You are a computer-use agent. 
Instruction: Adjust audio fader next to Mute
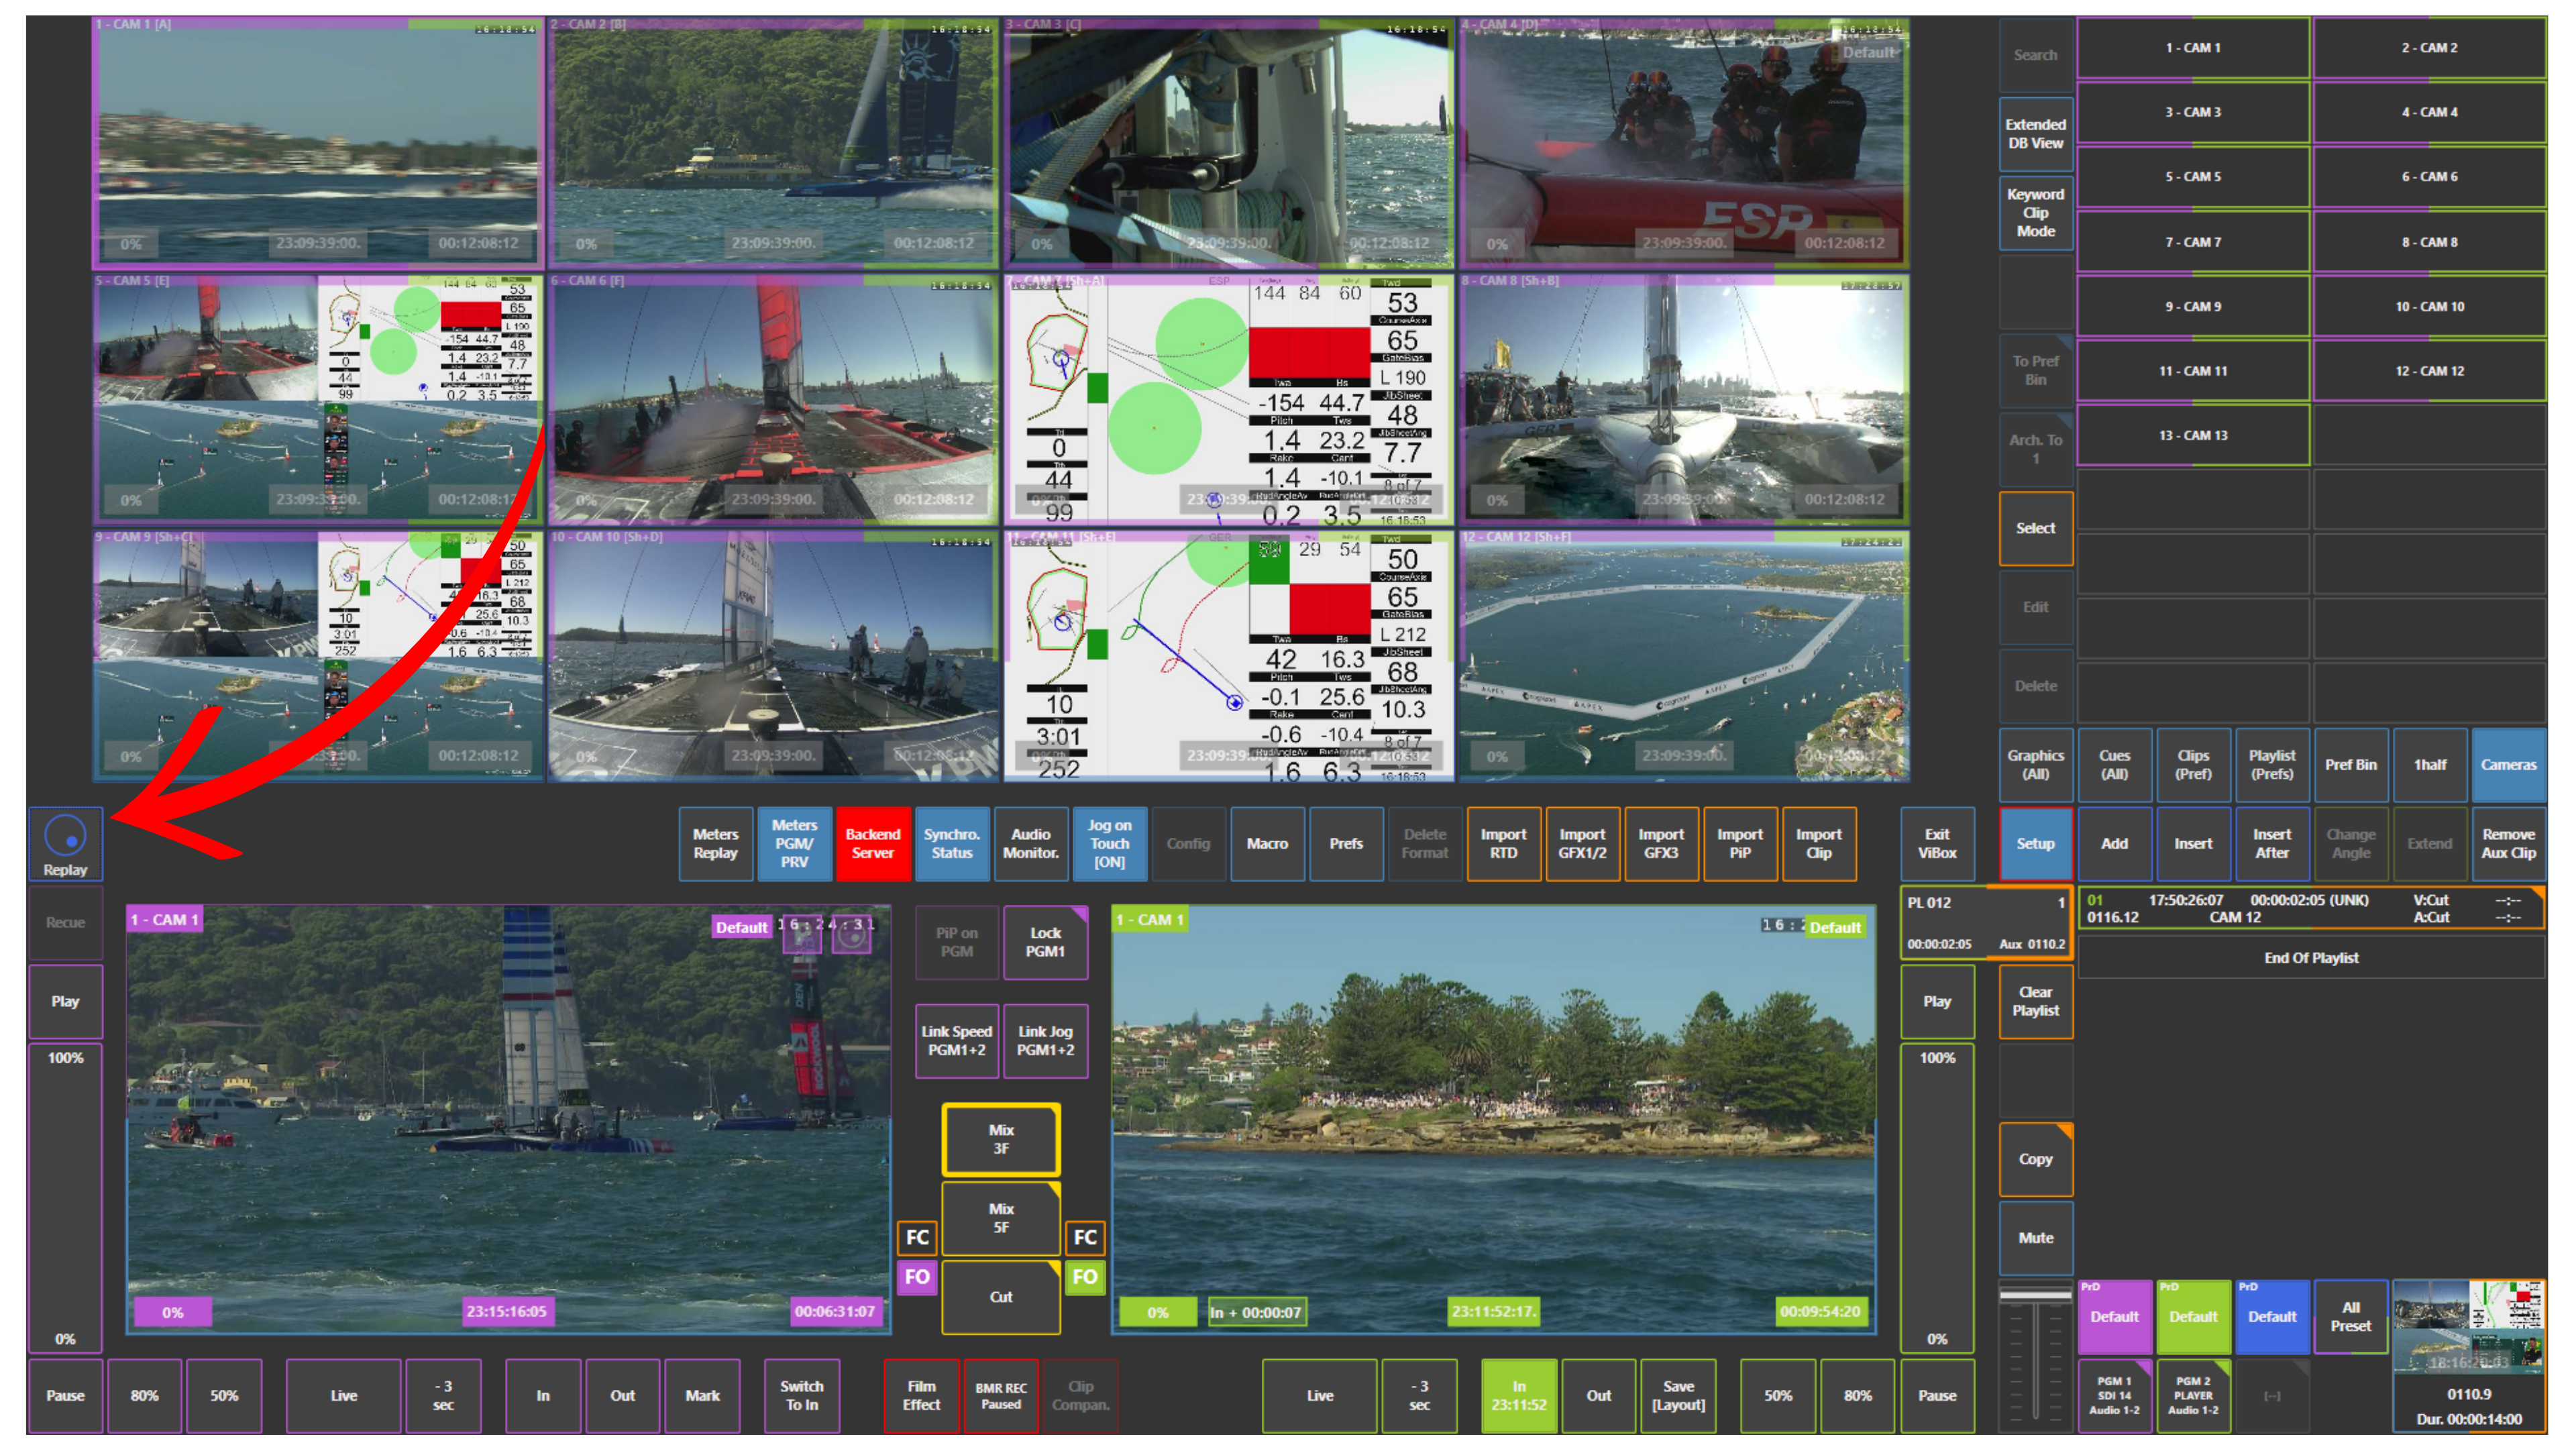[x=2035, y=1356]
